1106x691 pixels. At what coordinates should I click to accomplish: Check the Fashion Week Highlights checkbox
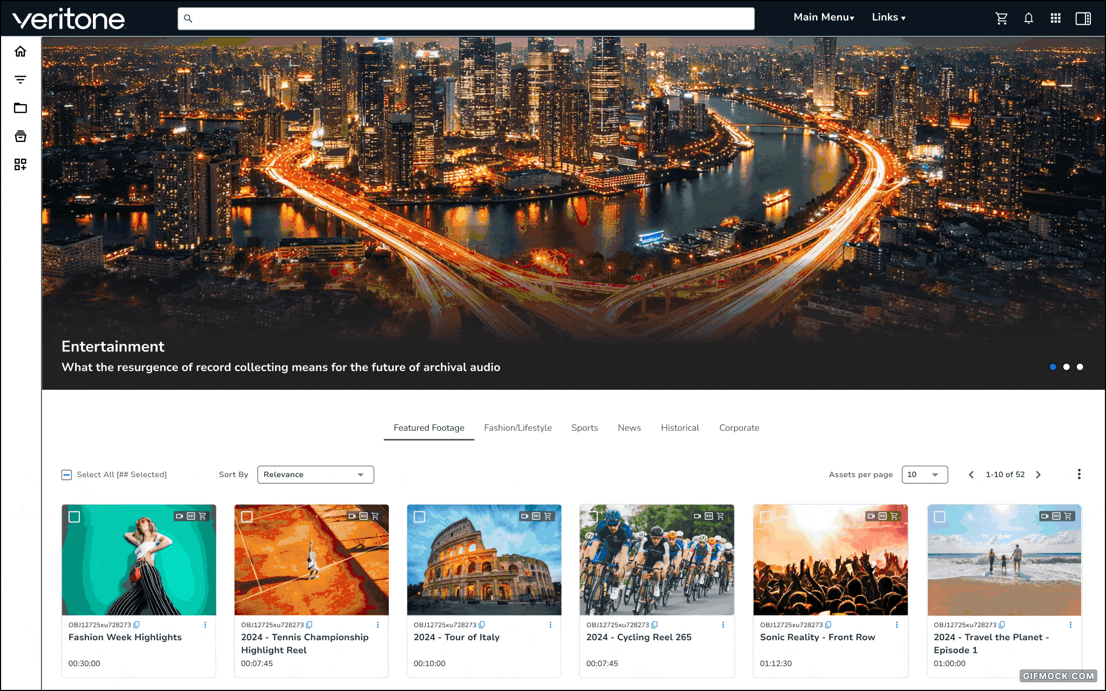point(75,517)
